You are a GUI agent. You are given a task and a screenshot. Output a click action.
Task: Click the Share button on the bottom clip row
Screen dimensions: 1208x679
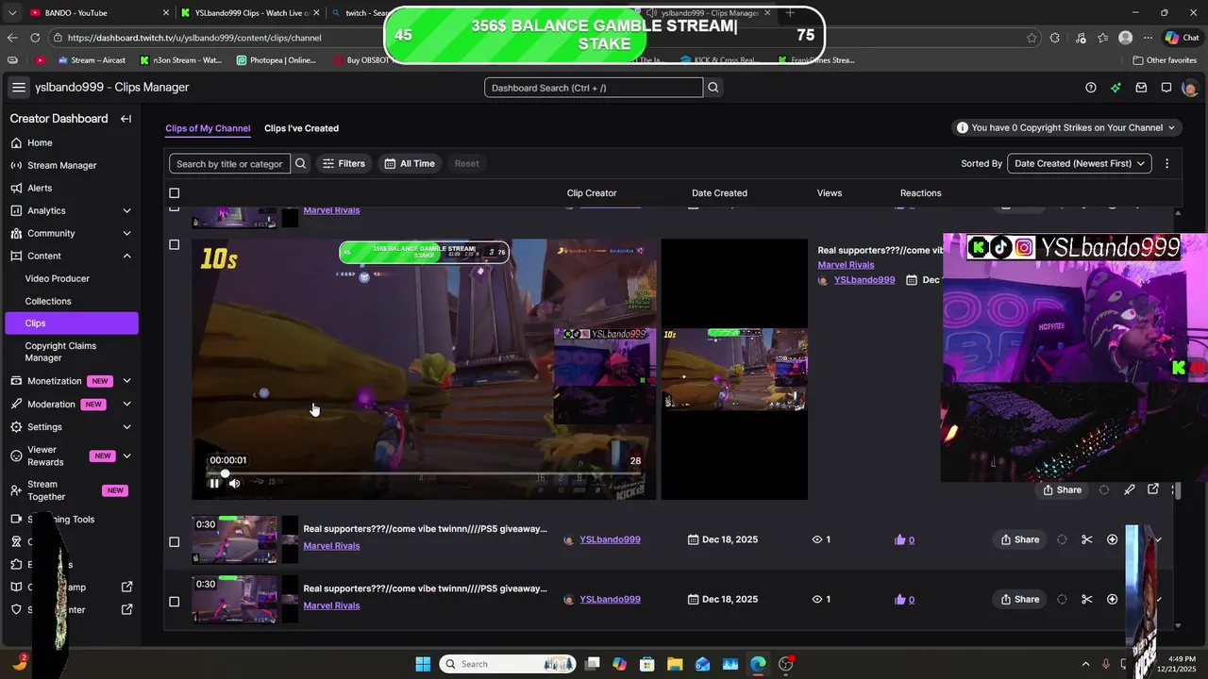pyautogui.click(x=1019, y=600)
